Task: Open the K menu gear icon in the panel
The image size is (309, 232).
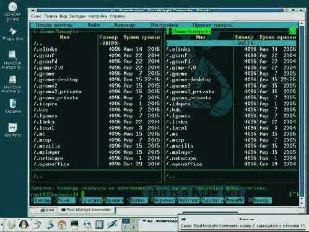Action: [x=12, y=225]
